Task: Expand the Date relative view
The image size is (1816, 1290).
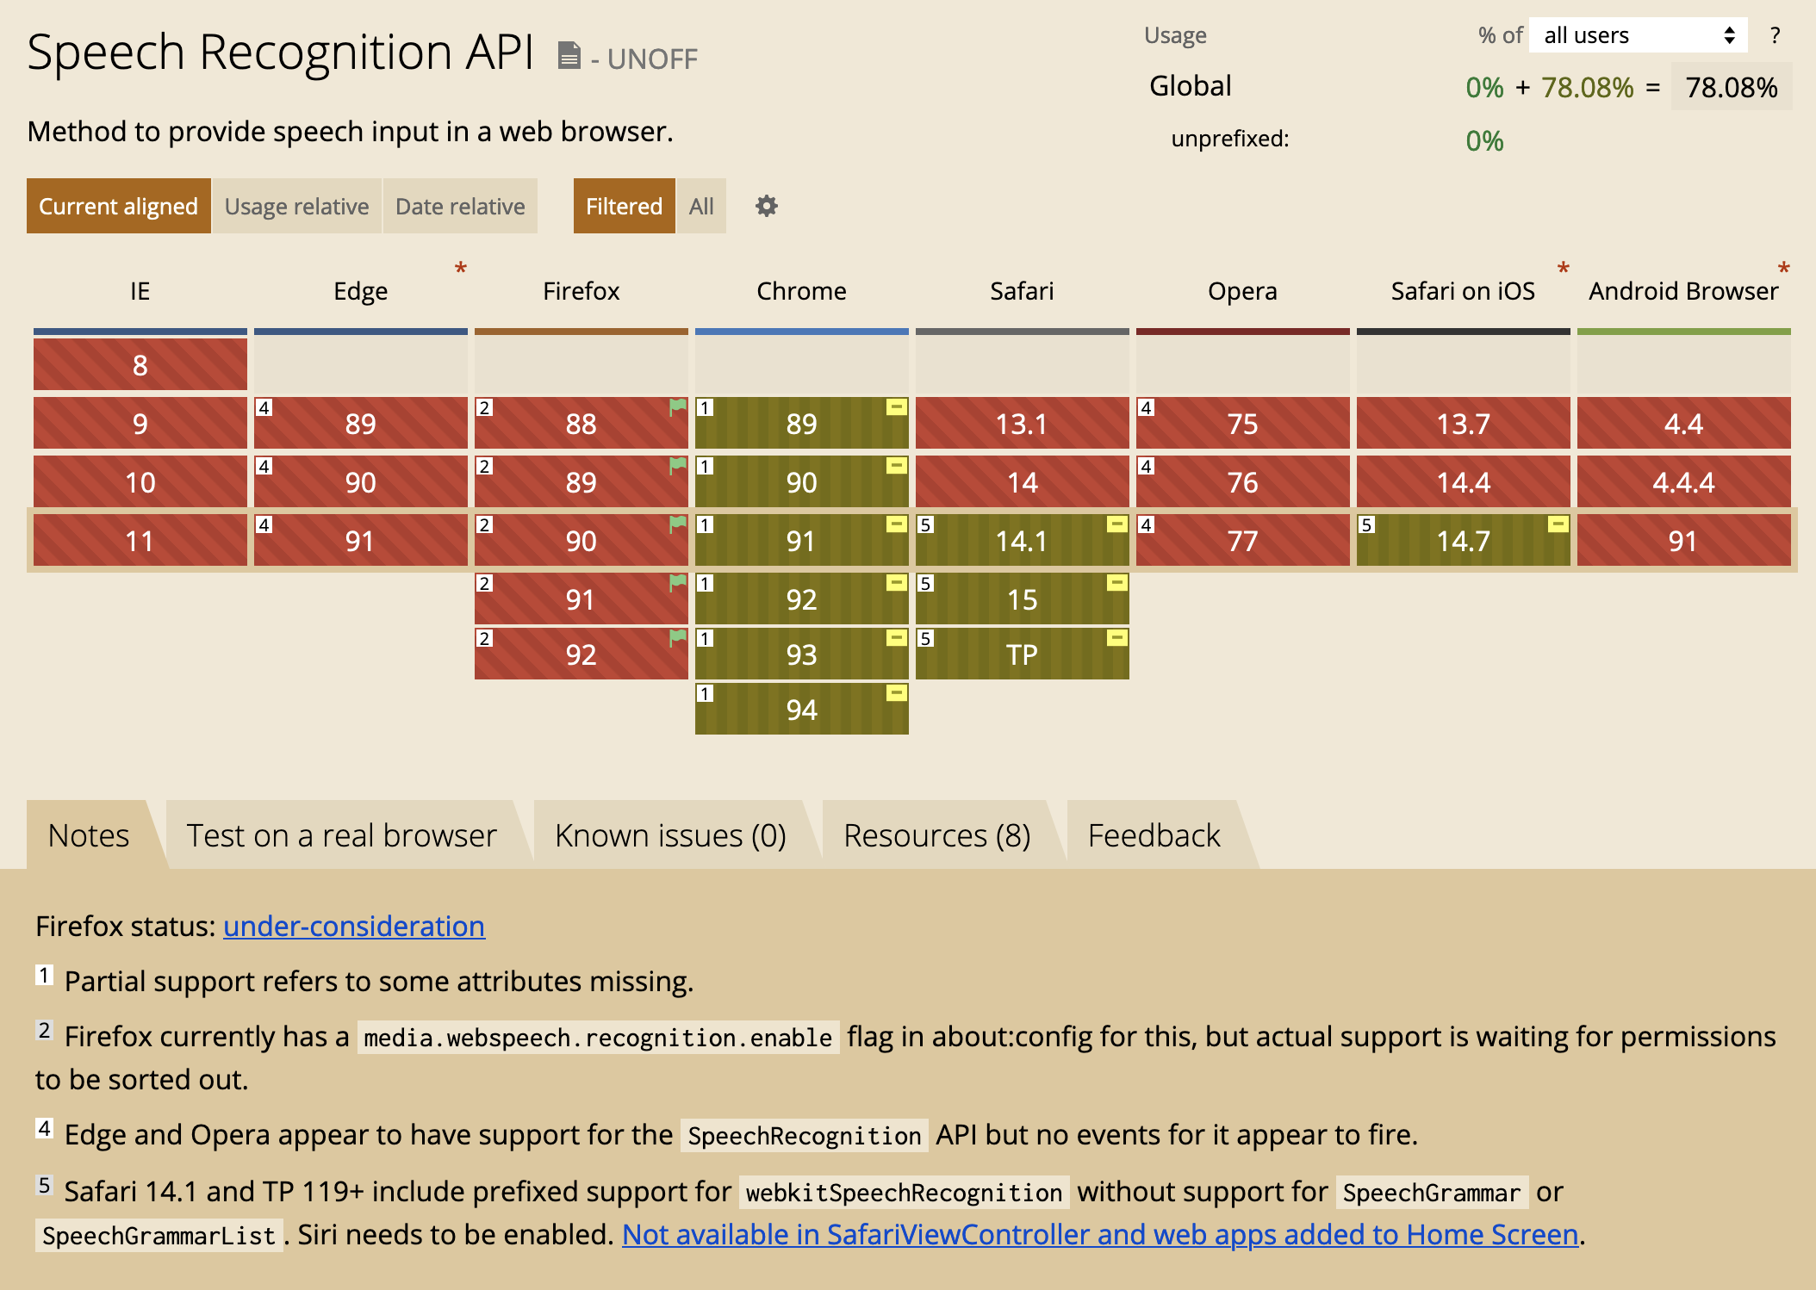Action: pos(459,205)
